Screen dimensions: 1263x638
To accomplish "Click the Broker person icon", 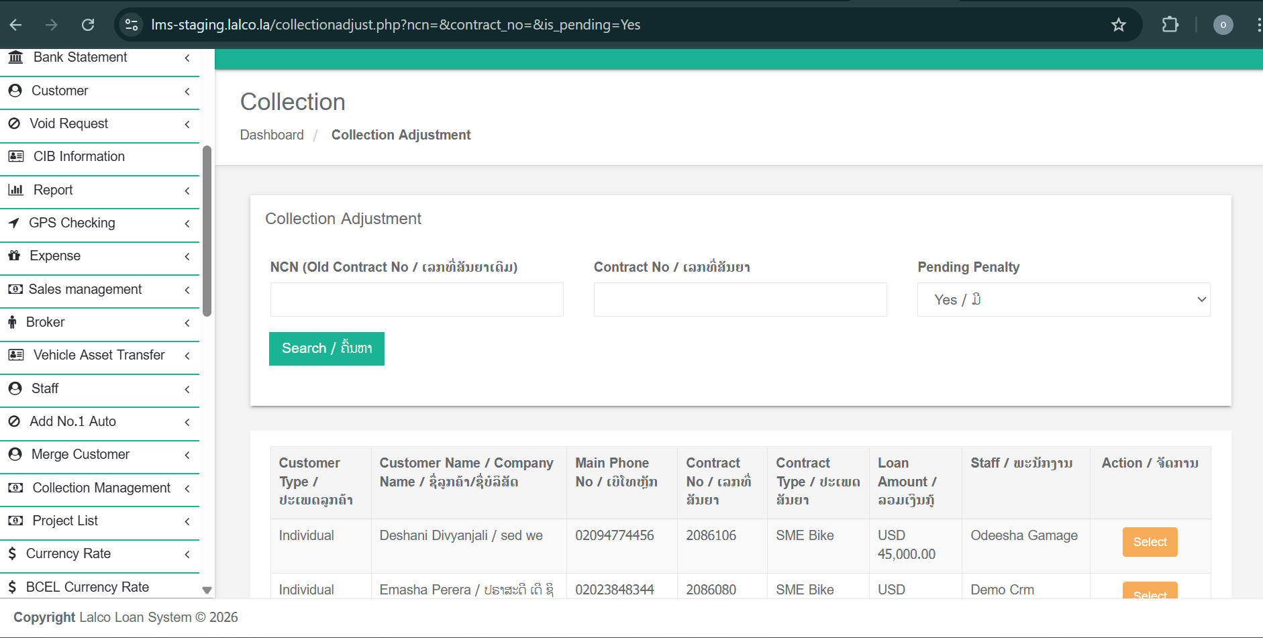I will point(12,322).
